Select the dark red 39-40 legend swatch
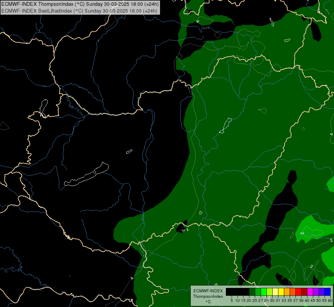The width and height of the screenshot is (334, 307). point(304,292)
